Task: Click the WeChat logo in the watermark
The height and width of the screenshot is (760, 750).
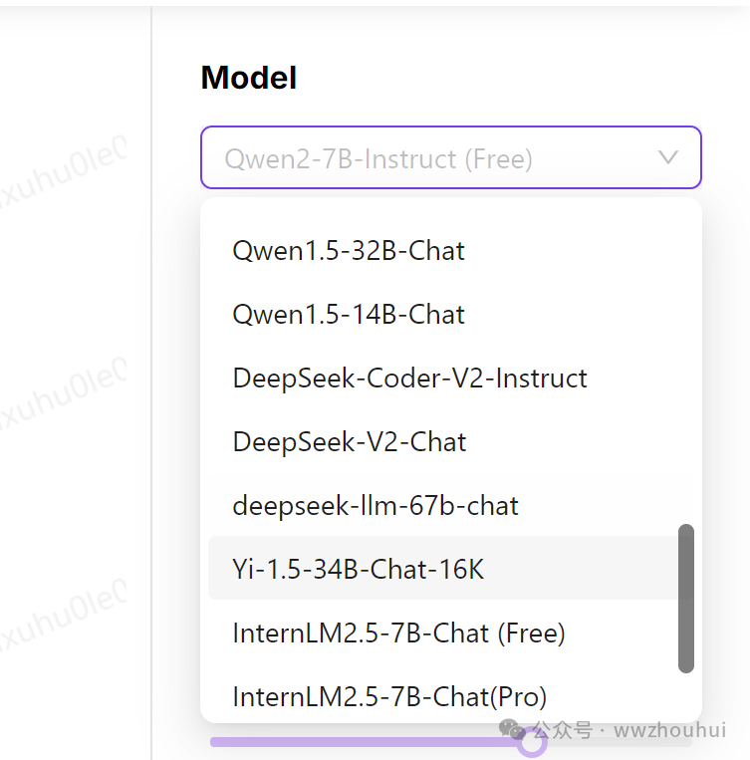Action: (x=513, y=730)
